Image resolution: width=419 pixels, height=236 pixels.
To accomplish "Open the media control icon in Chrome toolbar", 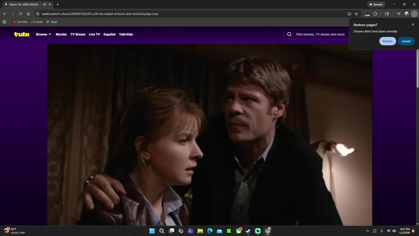I will coord(398,14).
